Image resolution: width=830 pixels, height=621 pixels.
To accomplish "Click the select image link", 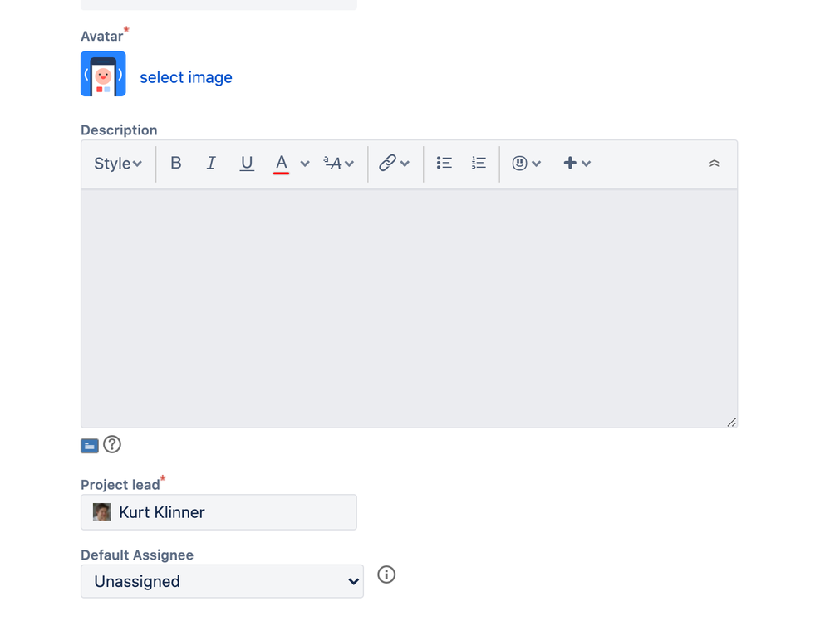I will pos(185,76).
